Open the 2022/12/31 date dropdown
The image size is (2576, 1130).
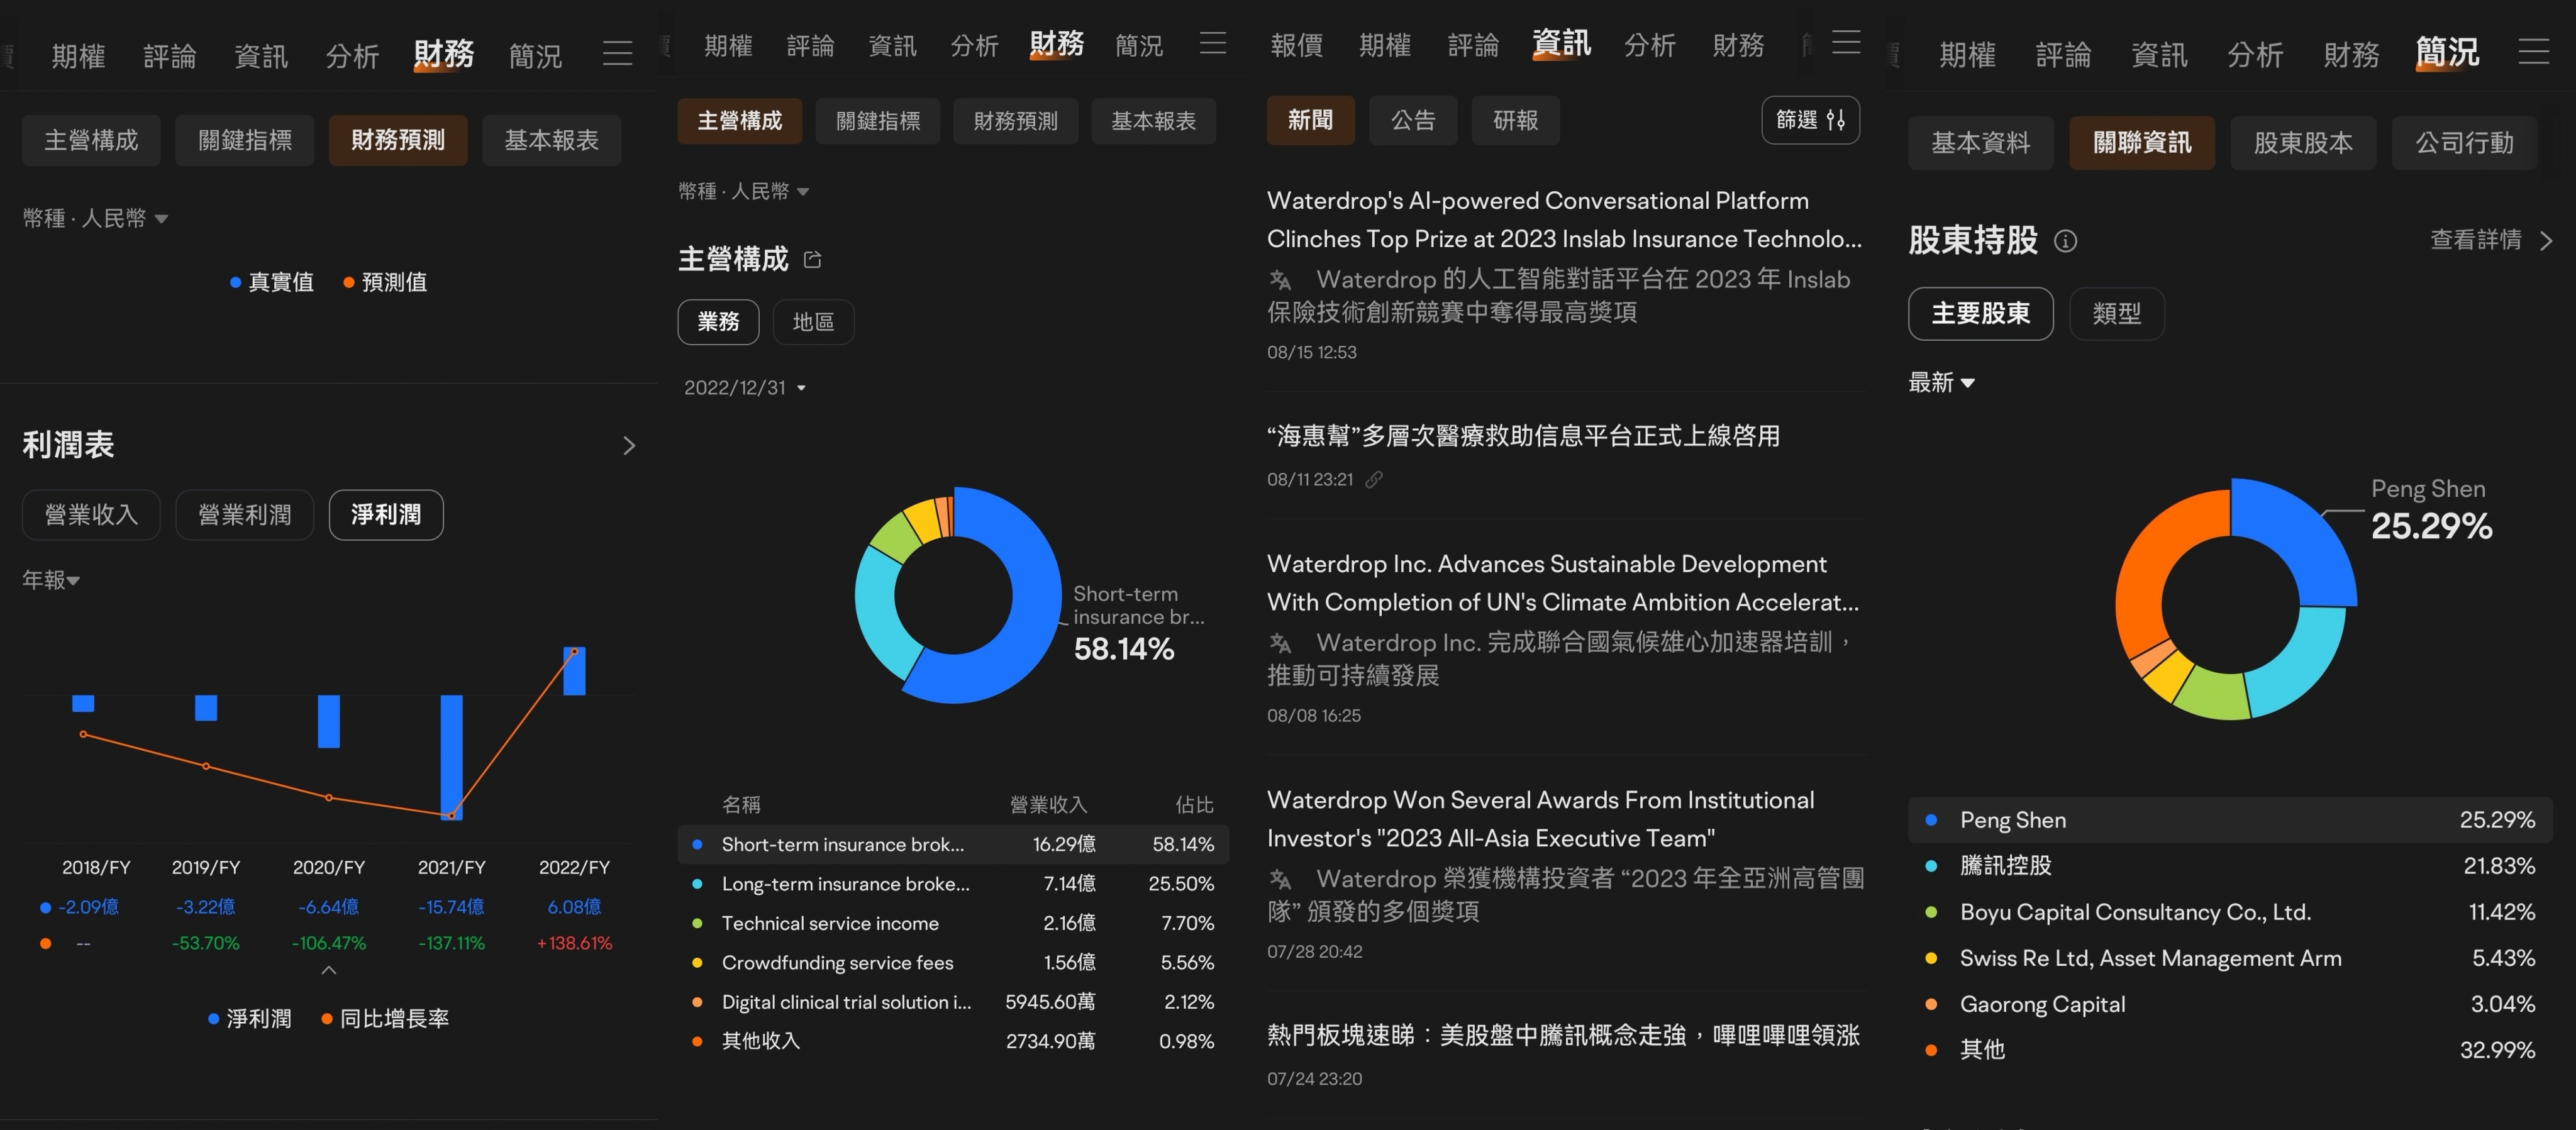[x=744, y=388]
